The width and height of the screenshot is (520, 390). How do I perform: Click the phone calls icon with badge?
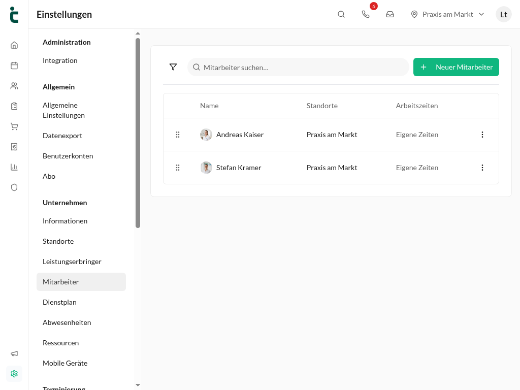(x=366, y=14)
